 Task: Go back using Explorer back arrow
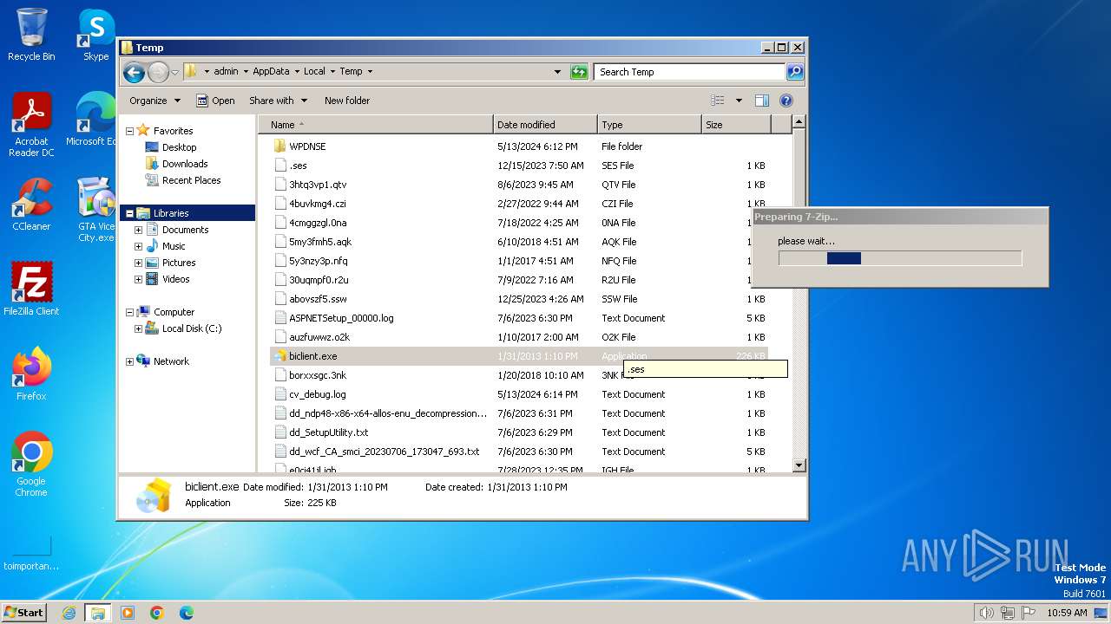click(x=134, y=72)
